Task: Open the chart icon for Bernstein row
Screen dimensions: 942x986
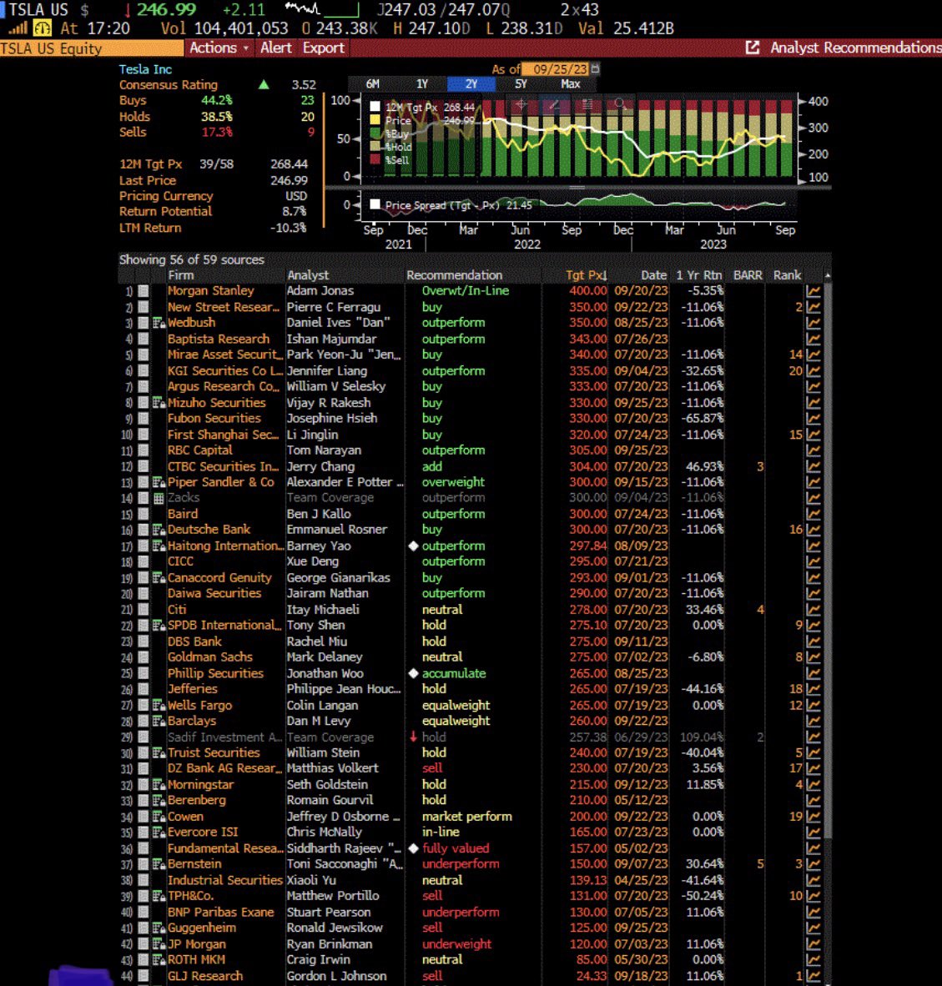Action: 813,864
